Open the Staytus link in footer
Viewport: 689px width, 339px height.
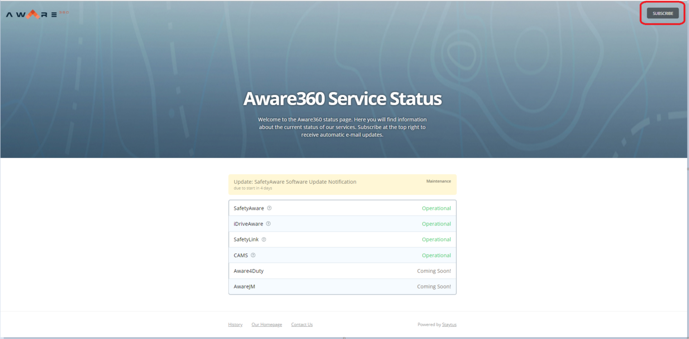pos(449,324)
